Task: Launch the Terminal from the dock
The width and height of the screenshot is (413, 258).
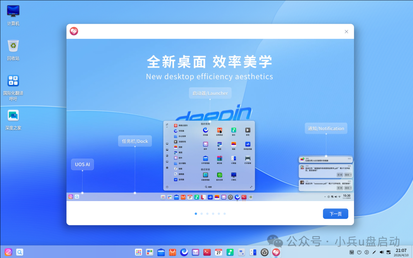Action: coord(207,252)
